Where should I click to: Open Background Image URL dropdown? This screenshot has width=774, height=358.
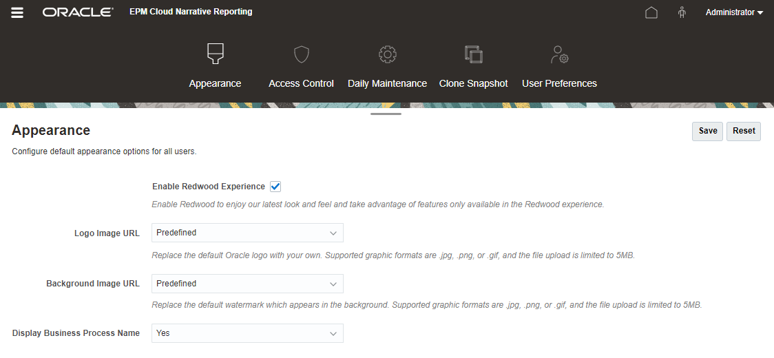point(247,284)
